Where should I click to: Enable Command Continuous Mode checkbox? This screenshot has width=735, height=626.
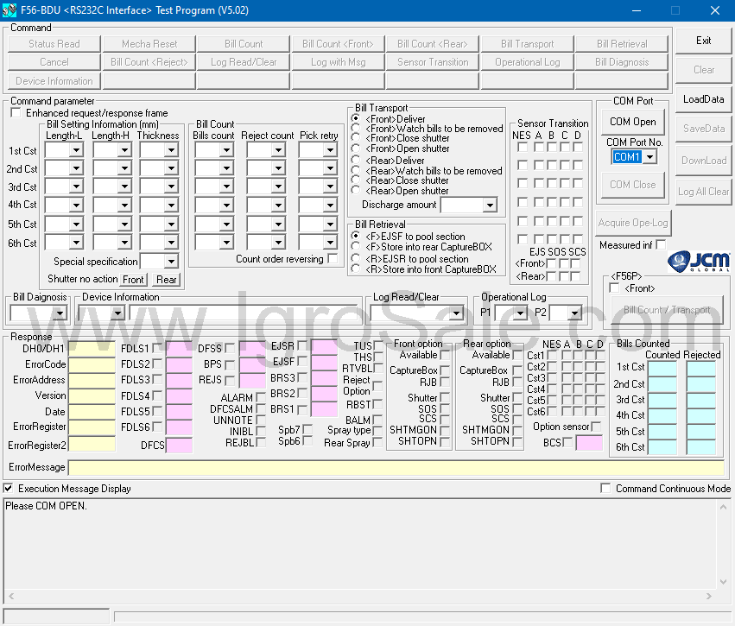[x=605, y=489]
